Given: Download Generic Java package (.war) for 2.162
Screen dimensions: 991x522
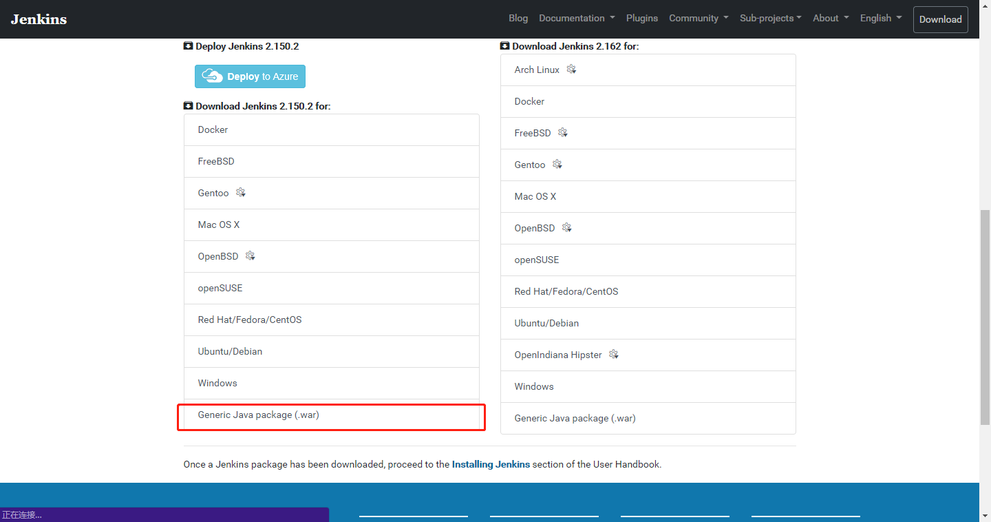Looking at the screenshot, I should (648, 418).
